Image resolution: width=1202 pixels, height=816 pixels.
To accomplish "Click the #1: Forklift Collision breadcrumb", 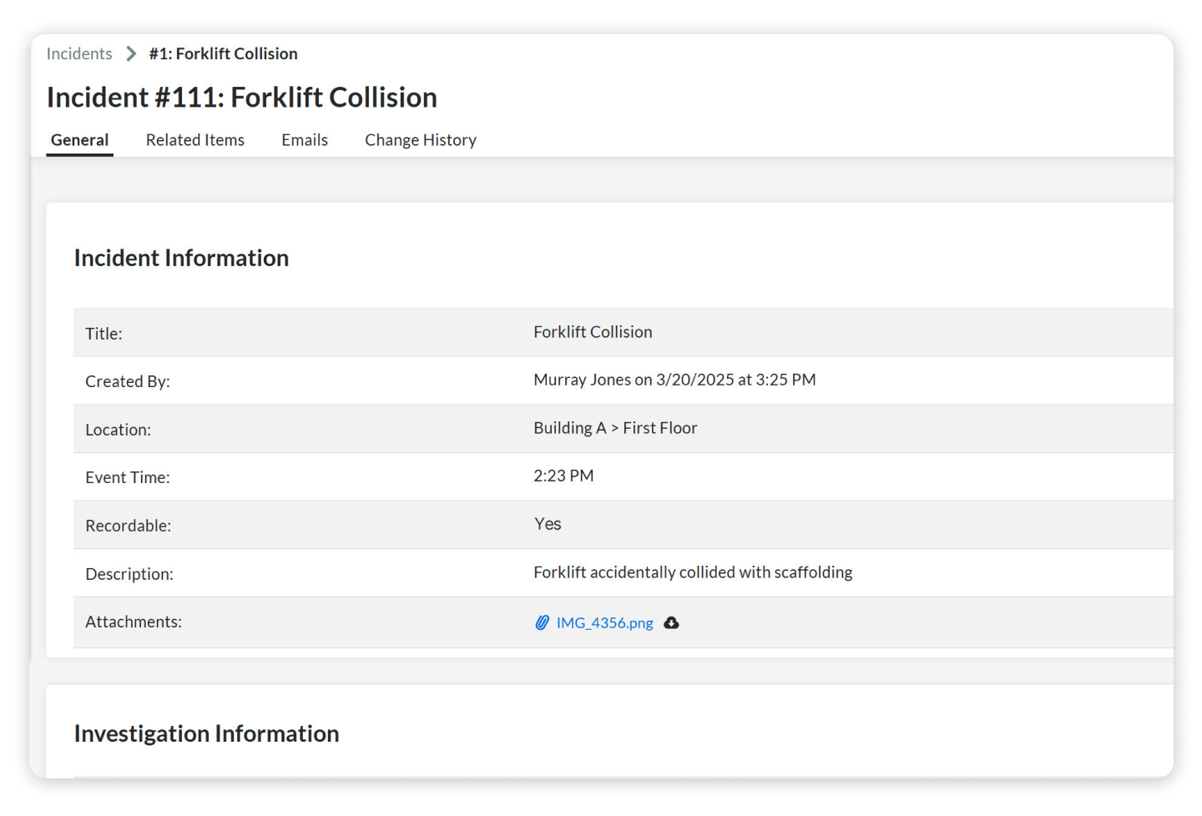I will [223, 53].
